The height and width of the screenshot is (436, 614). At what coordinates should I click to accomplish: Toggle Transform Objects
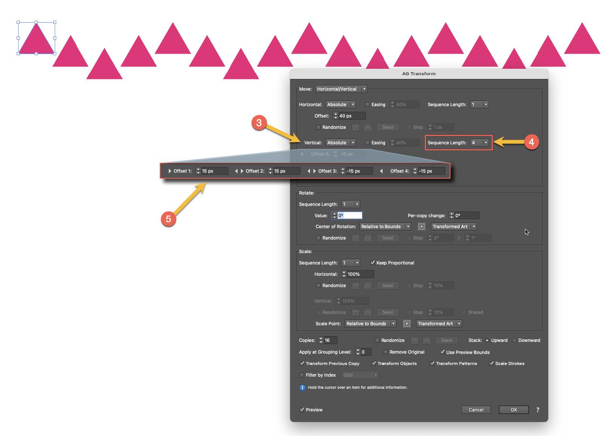coord(373,363)
